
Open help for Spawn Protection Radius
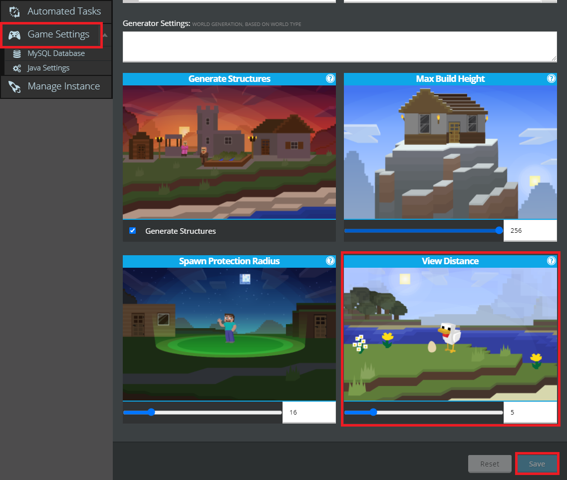point(329,261)
